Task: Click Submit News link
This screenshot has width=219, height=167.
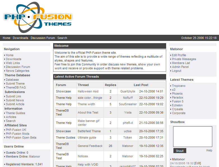Action: pos(15,100)
